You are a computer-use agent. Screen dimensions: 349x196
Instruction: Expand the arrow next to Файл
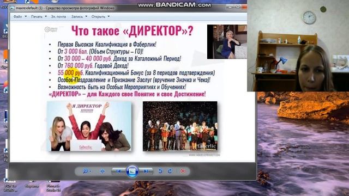pyautogui.click(x=26, y=16)
